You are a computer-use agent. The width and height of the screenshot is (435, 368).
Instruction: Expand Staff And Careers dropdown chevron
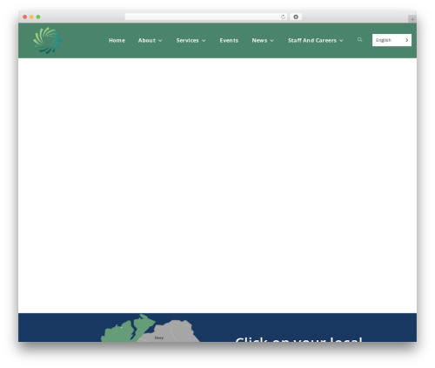click(341, 41)
